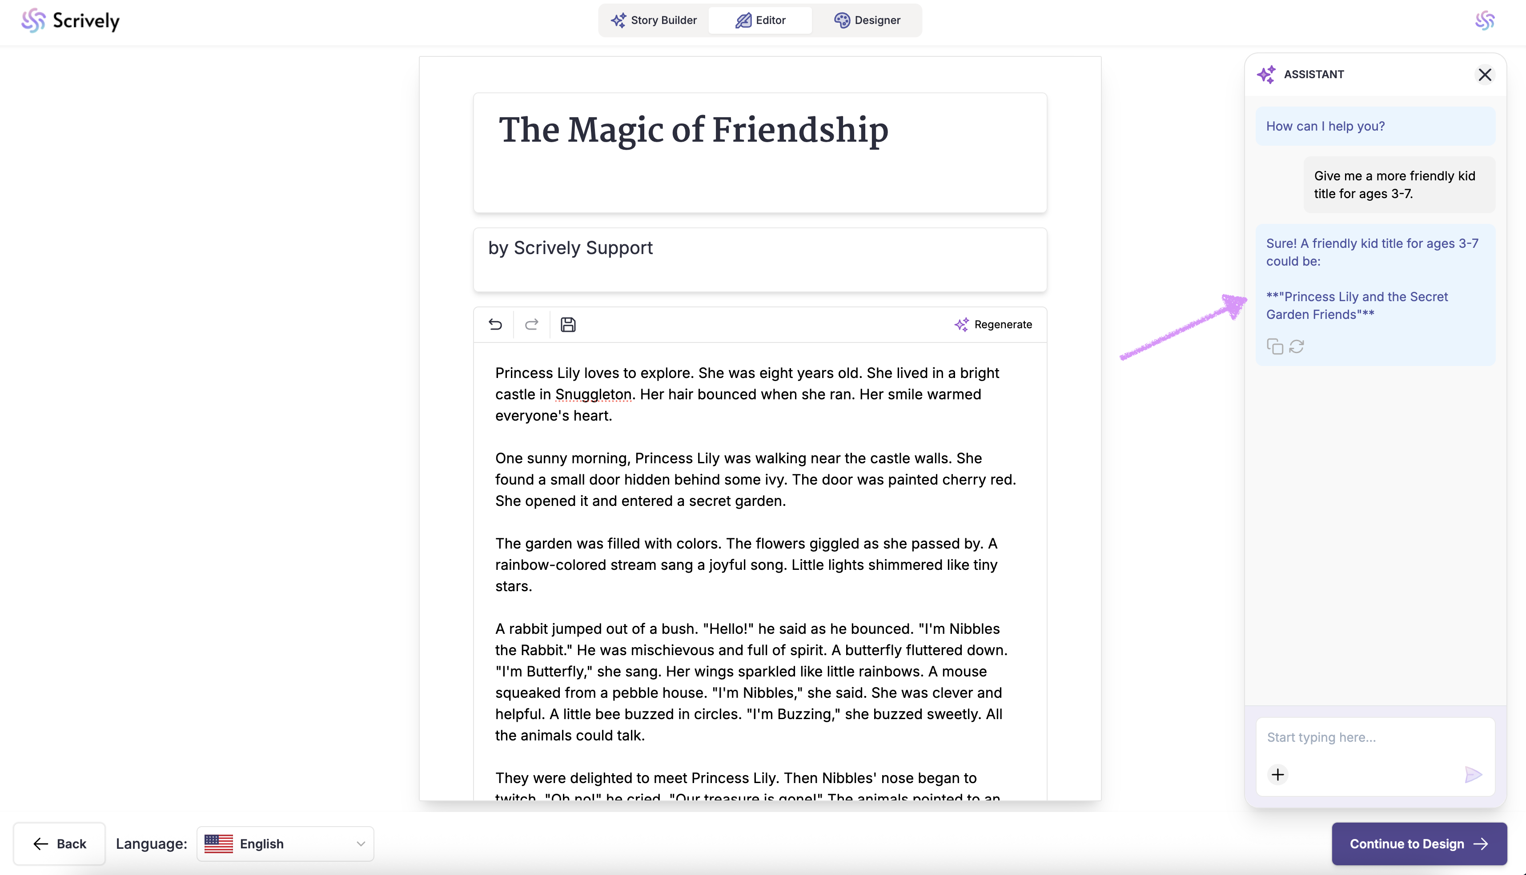Open the English language dropdown

point(285,844)
